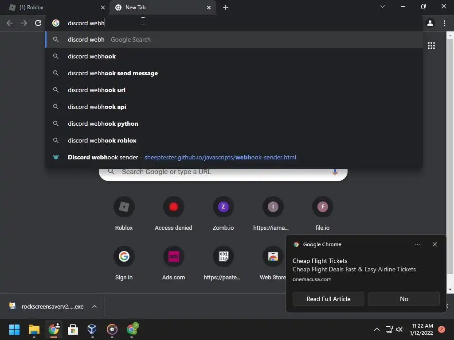Pick the 'discord webhook api' suggestion

234,107
